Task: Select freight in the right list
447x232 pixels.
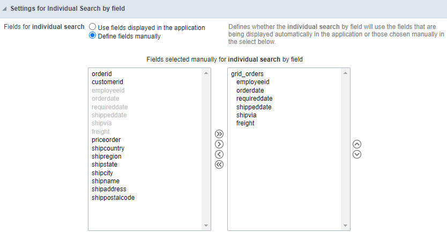Action: coord(245,123)
